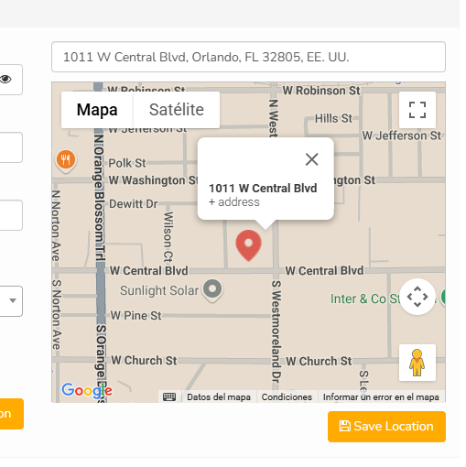
Task: Open Datos del mapa link
Action: point(219,397)
